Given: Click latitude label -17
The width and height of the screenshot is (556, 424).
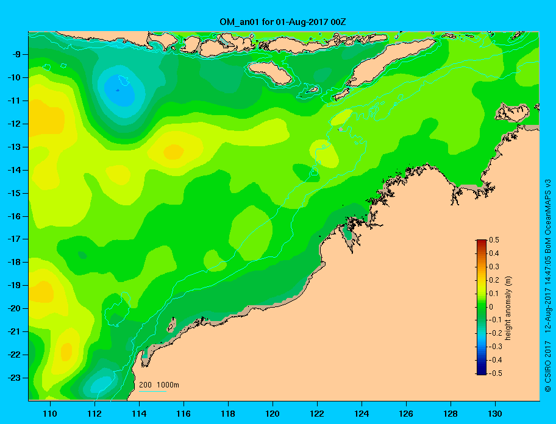Looking at the screenshot, I should click(15, 239).
